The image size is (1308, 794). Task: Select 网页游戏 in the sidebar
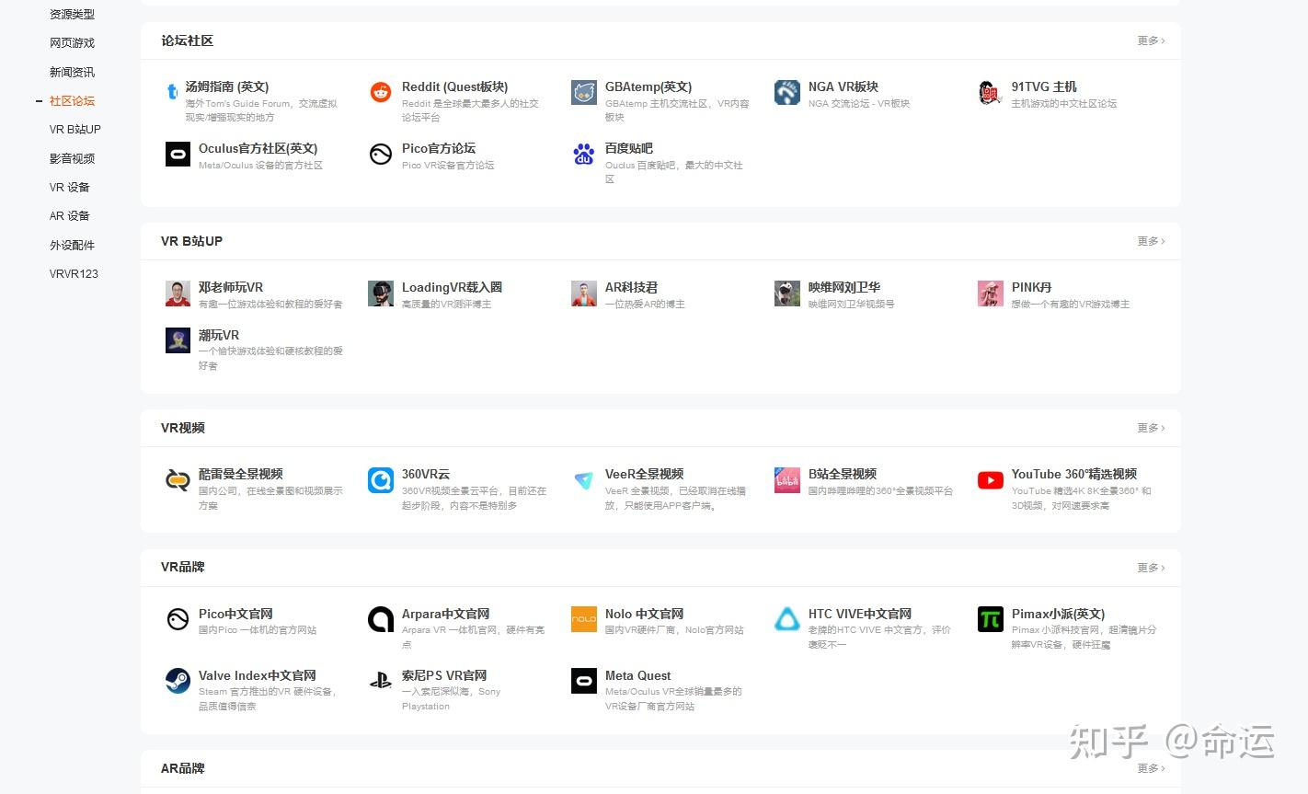point(72,43)
